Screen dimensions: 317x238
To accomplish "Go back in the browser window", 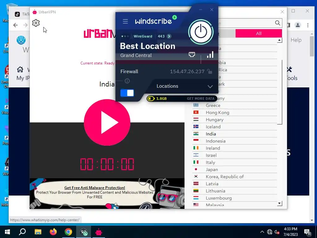I will click(x=15, y=25).
